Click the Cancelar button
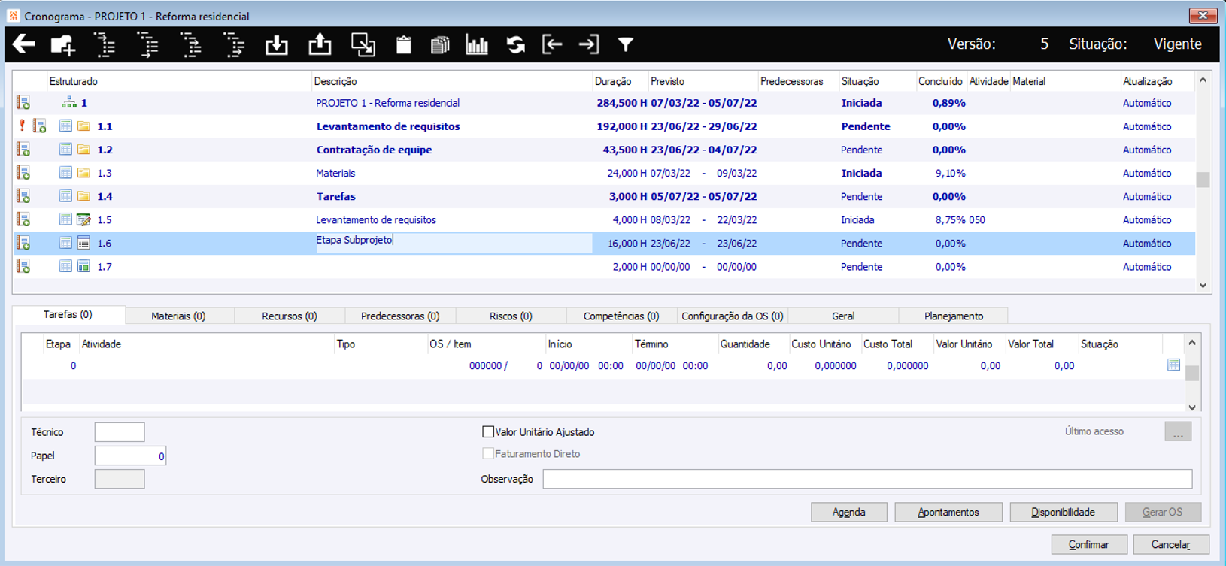This screenshot has height=566, width=1226. [x=1171, y=545]
